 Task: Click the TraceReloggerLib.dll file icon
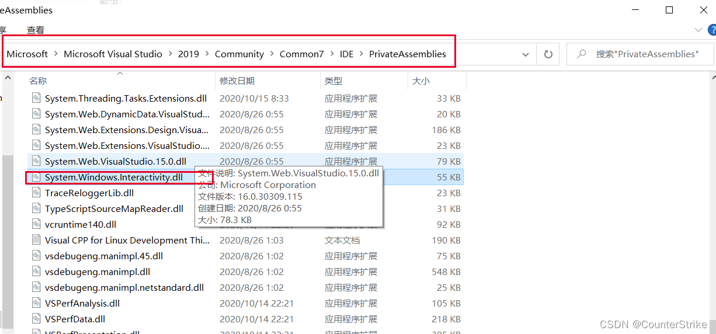pyautogui.click(x=36, y=193)
